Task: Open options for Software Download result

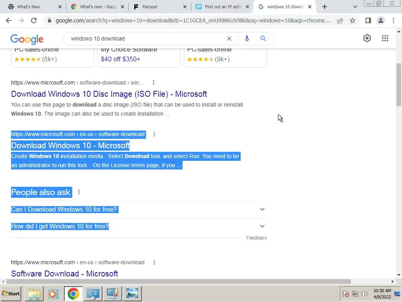Action: (x=154, y=262)
